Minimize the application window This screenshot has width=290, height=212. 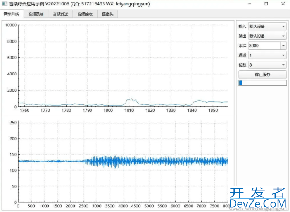[x=250, y=4]
